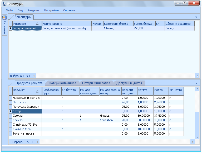Switch to Потери витаминов tab
Screen dimensions: 202x153
click(62, 83)
